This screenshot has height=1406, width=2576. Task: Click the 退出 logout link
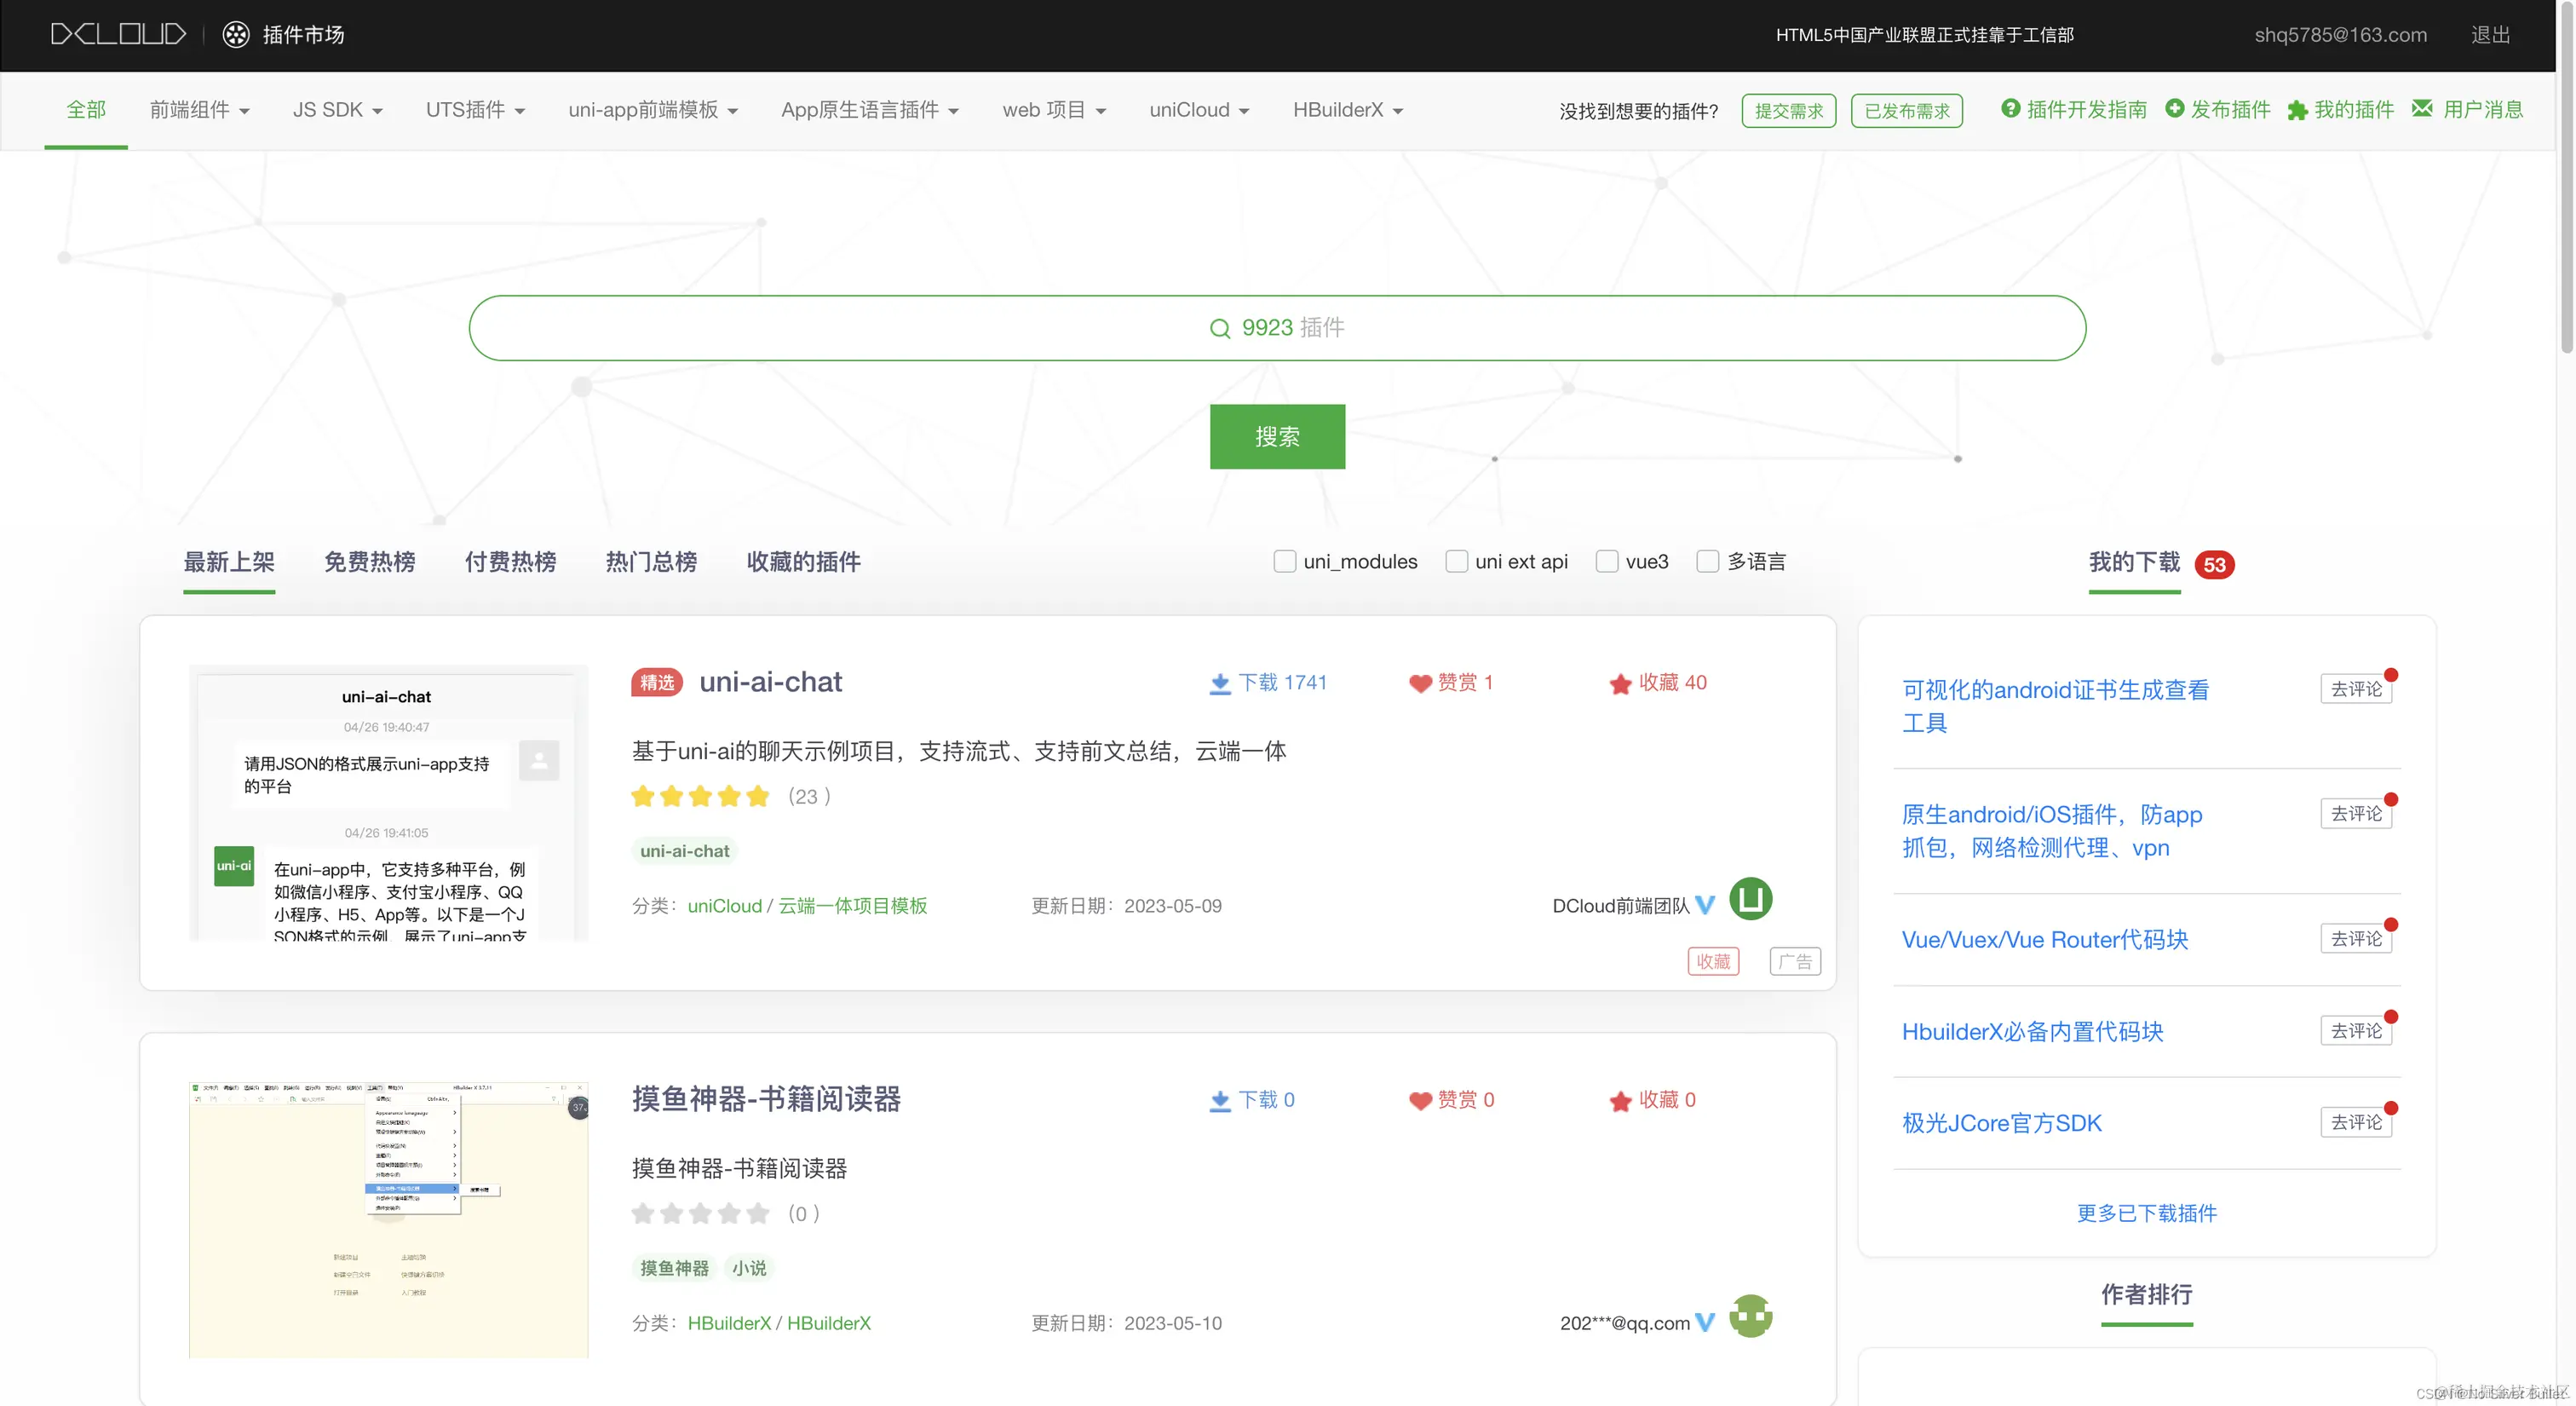2490,35
